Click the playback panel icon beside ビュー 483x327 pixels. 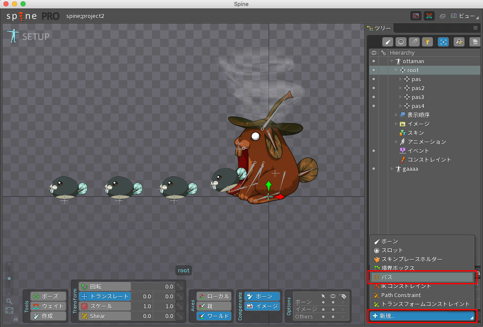(x=442, y=16)
